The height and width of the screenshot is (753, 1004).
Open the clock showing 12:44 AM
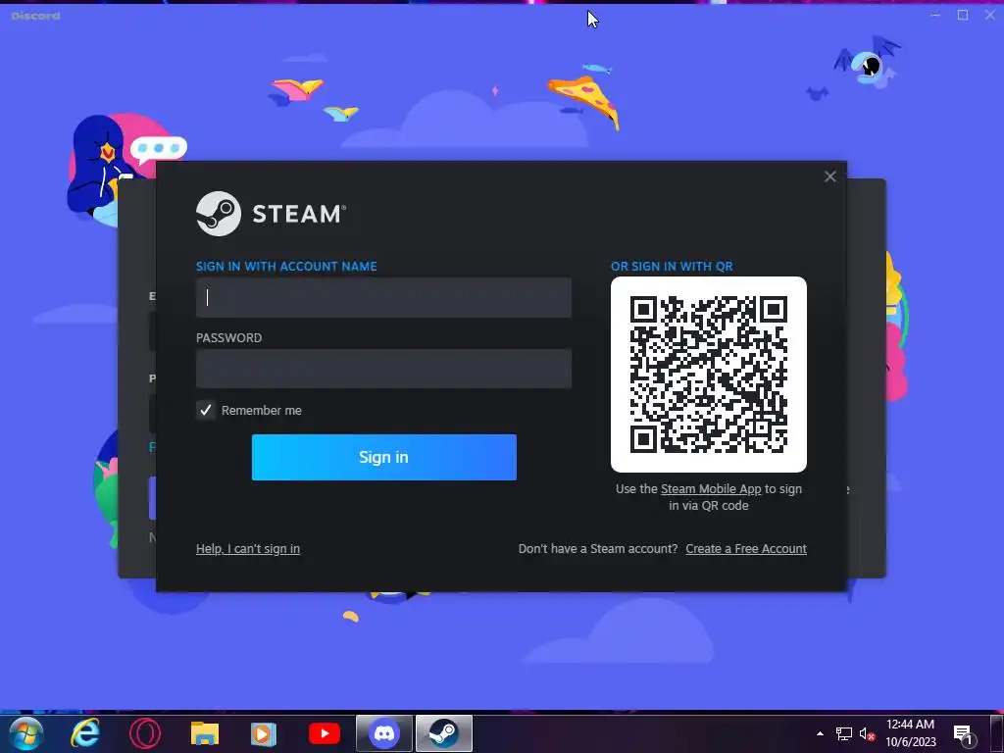pyautogui.click(x=911, y=733)
